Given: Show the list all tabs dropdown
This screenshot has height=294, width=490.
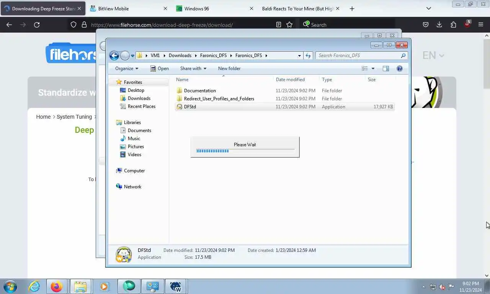Looking at the screenshot, I should coord(429,8).
